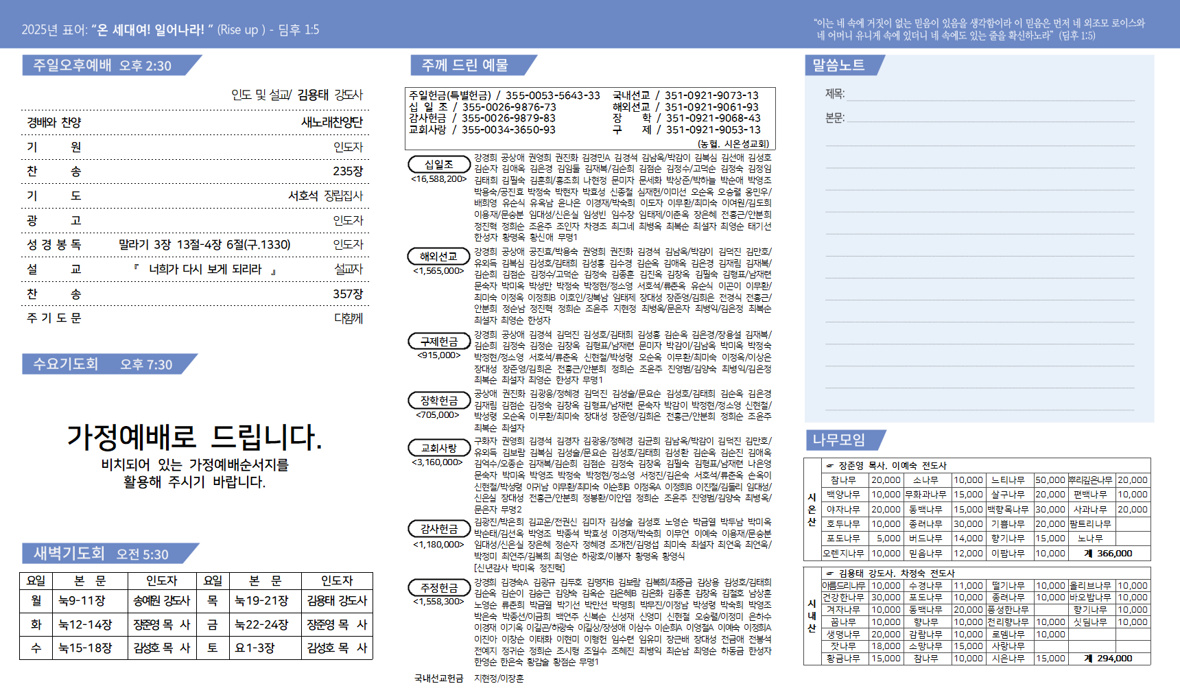This screenshot has height=697, width=1180.
Task: Select the 주기도문 row label
Action: (x=54, y=318)
